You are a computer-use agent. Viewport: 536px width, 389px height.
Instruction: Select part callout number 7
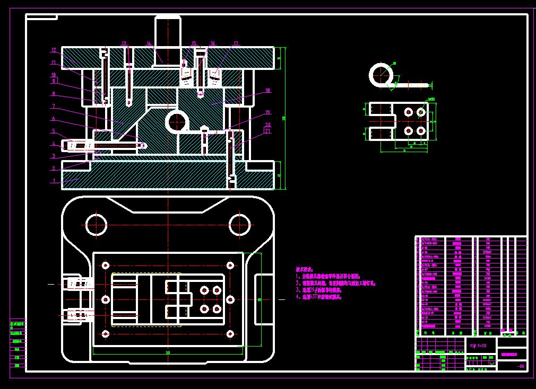tap(54, 107)
